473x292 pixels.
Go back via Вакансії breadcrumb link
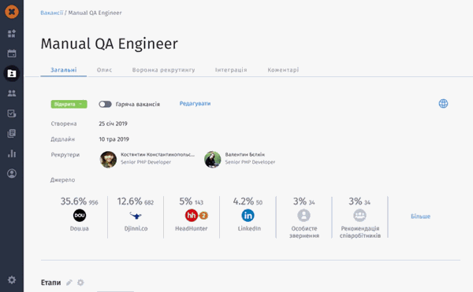tap(51, 13)
